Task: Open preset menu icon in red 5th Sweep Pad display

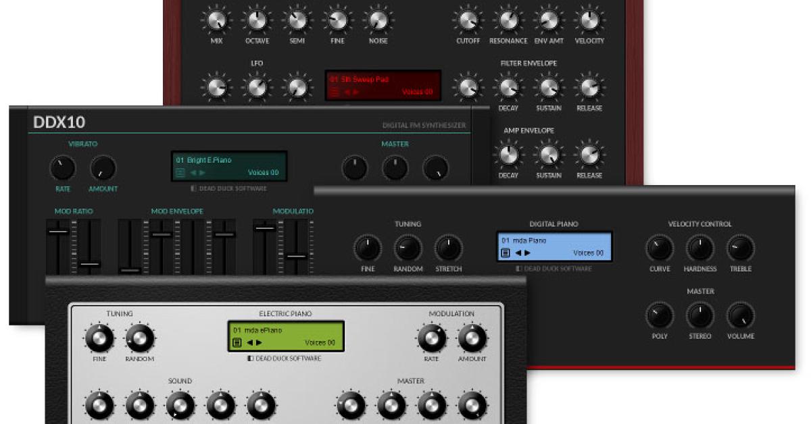Action: pyautogui.click(x=335, y=92)
